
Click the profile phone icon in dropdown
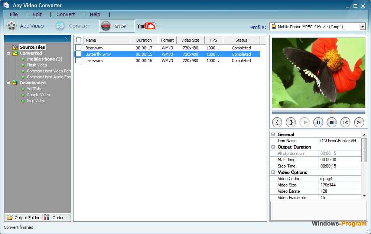[x=274, y=26]
